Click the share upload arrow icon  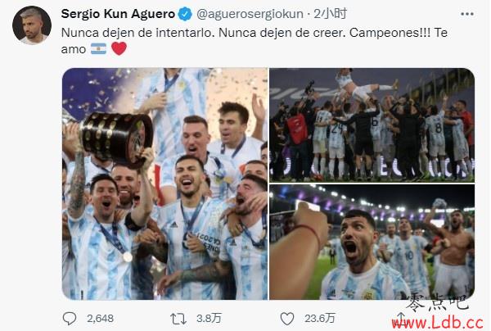pyautogui.click(x=400, y=317)
